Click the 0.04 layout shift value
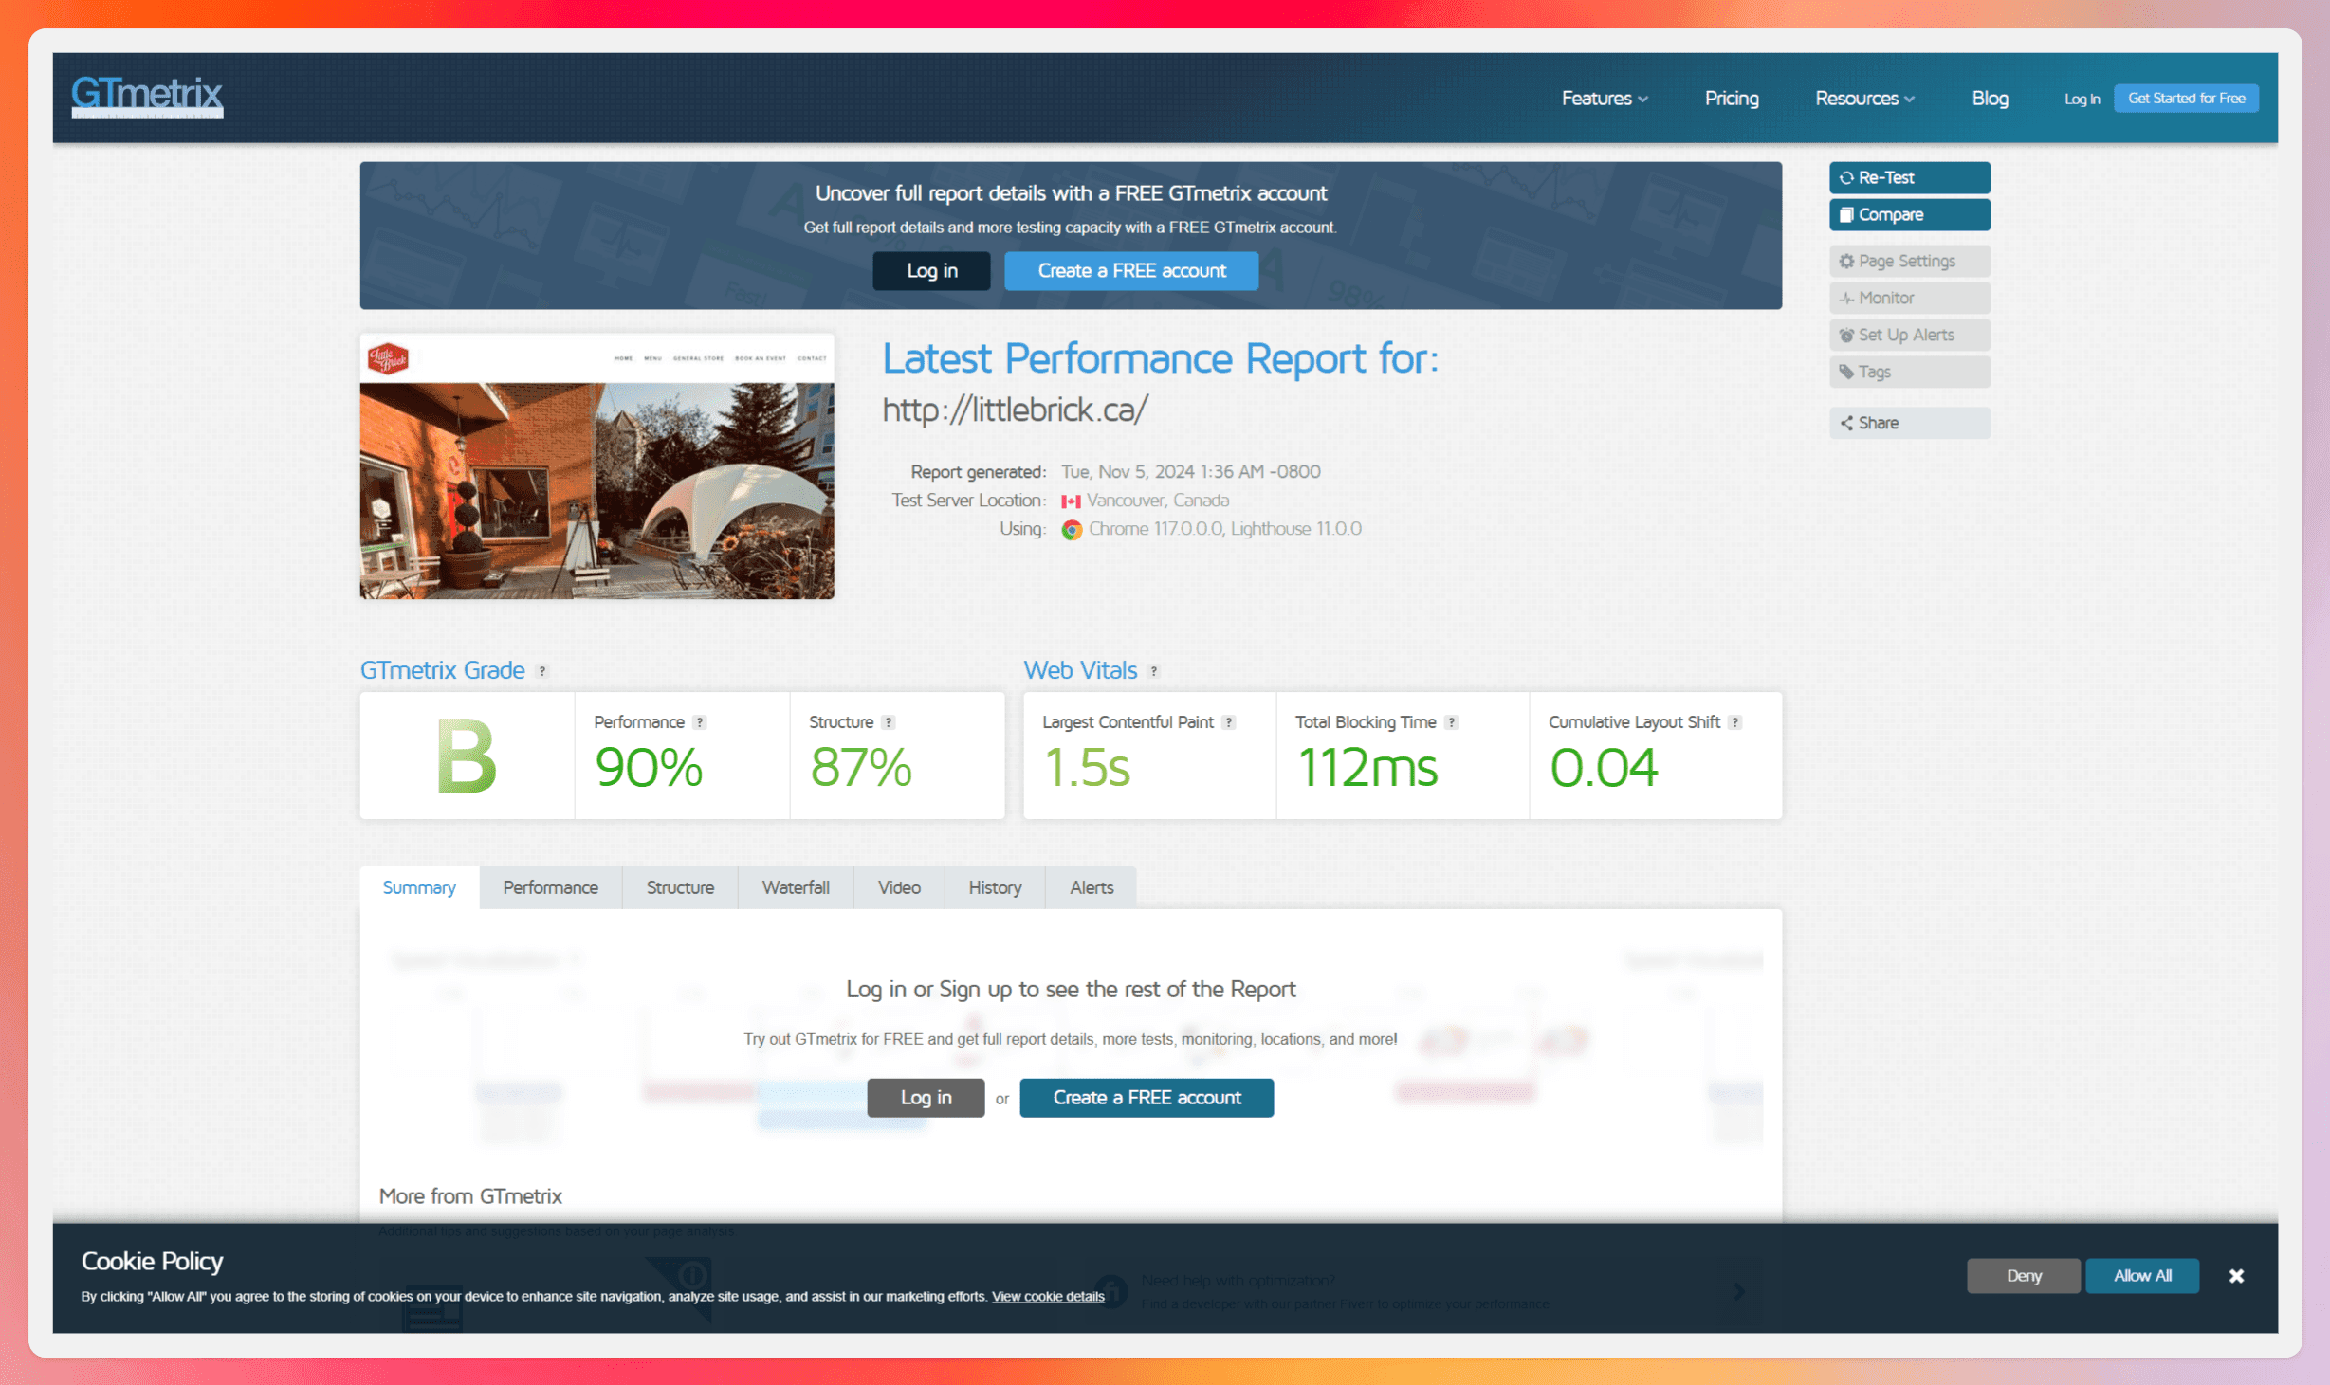Screen dimensions: 2330x1385 tap(1604, 768)
